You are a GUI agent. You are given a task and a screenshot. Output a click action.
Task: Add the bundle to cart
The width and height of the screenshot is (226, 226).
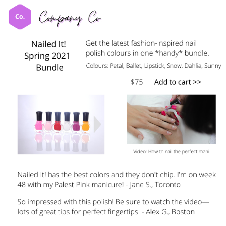point(178,82)
